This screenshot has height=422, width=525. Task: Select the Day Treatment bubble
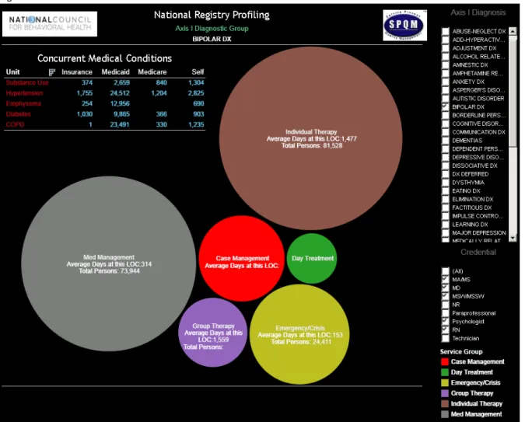(312, 258)
